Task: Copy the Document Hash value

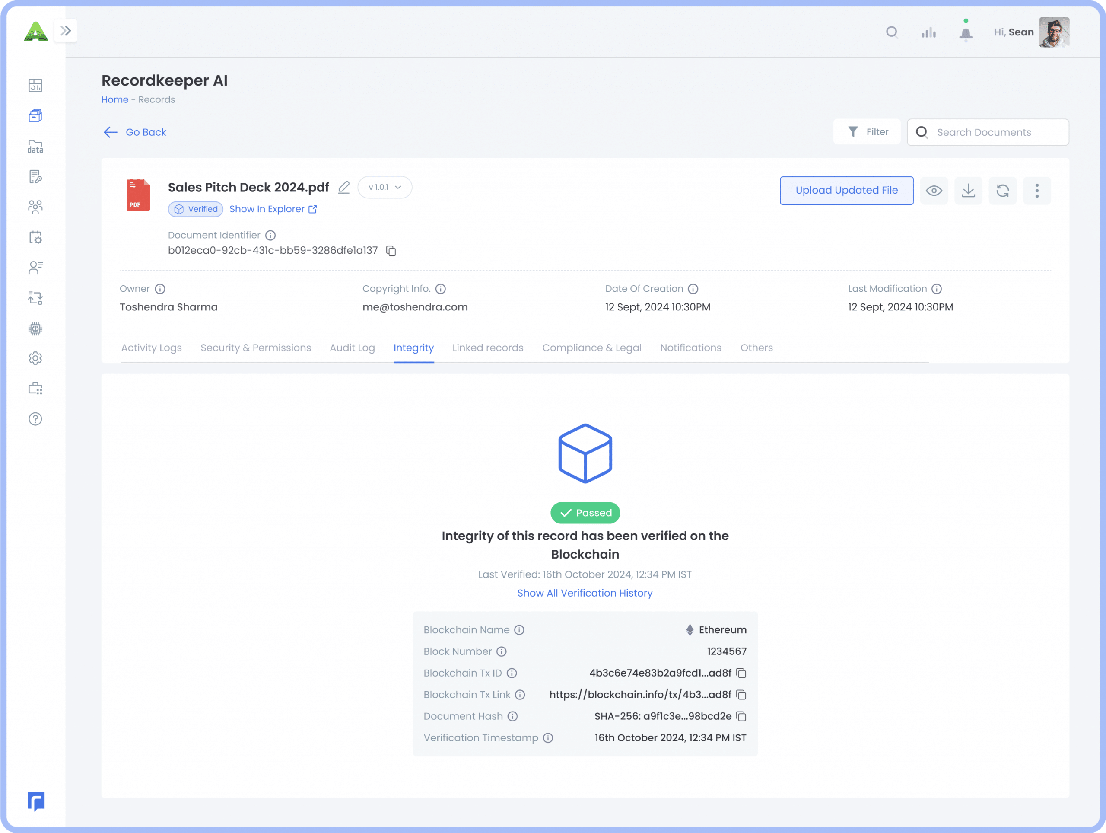Action: click(741, 716)
